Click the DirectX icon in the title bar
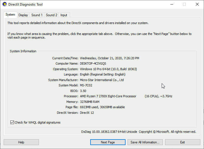The height and width of the screenshot is (149, 204). tap(5, 4)
